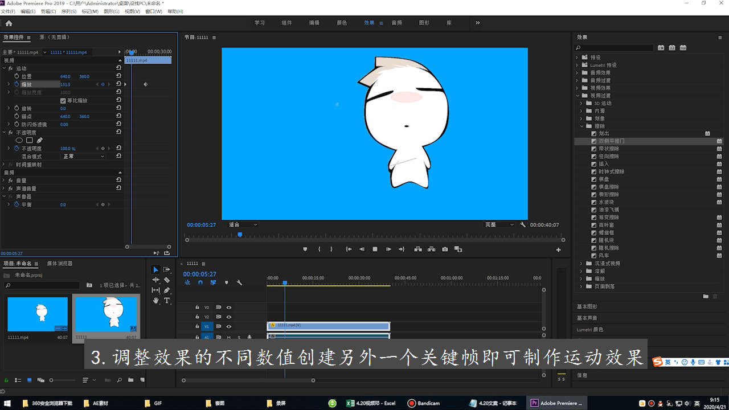The height and width of the screenshot is (410, 729).
Task: Click the Extract button
Action: pyautogui.click(x=431, y=249)
